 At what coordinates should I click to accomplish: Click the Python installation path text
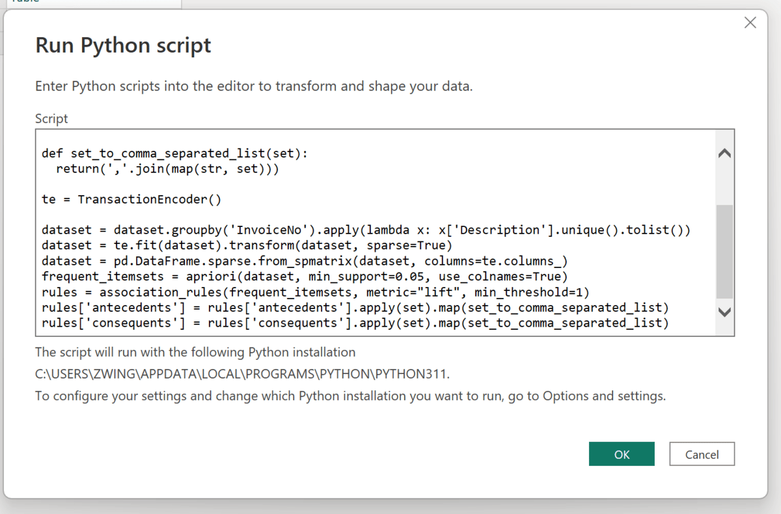point(242,374)
